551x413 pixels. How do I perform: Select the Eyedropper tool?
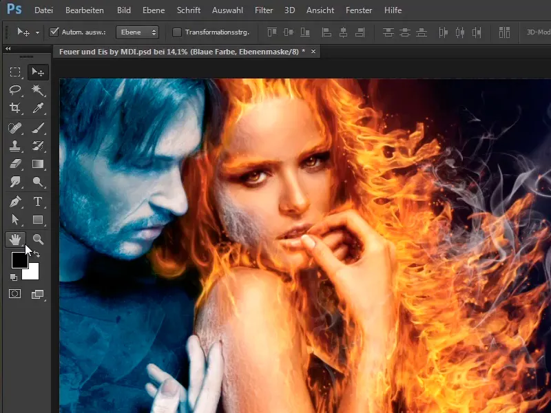(38, 108)
